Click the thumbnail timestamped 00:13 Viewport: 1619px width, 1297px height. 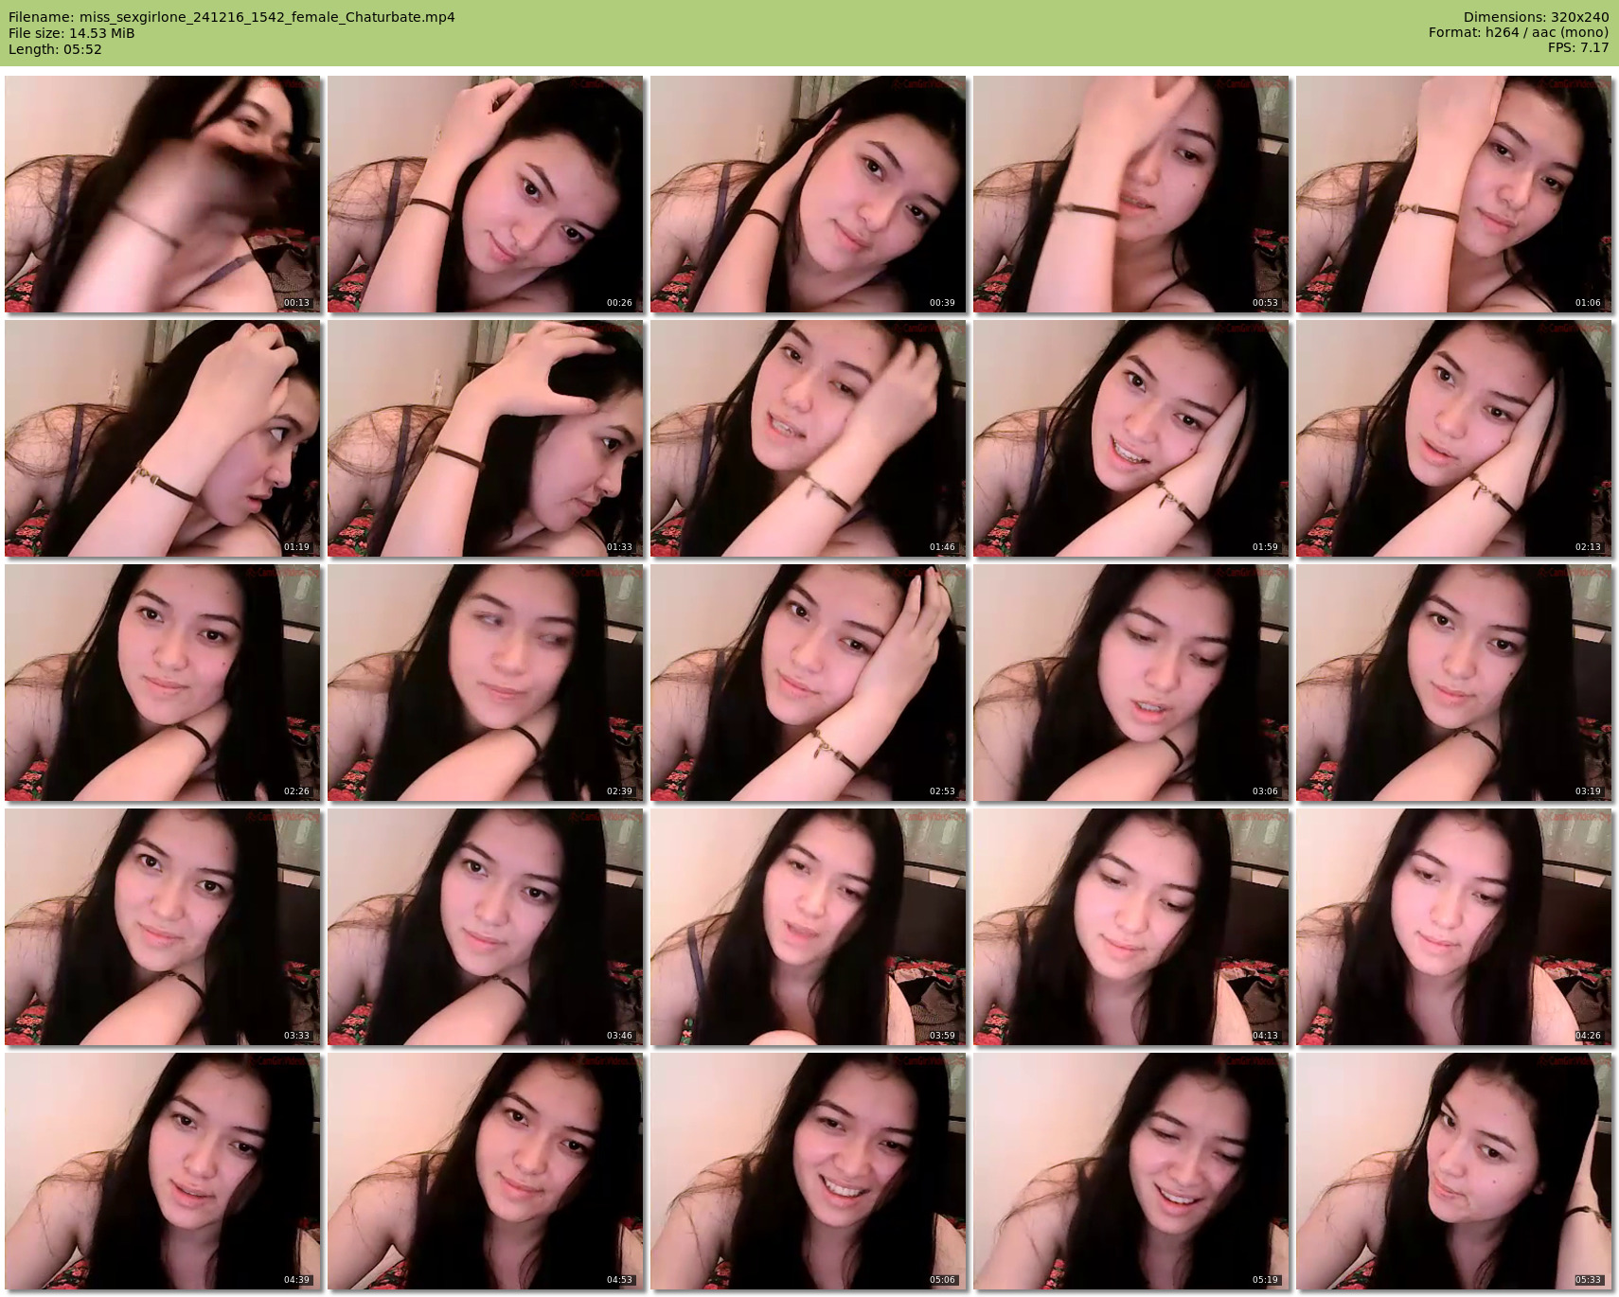point(163,194)
